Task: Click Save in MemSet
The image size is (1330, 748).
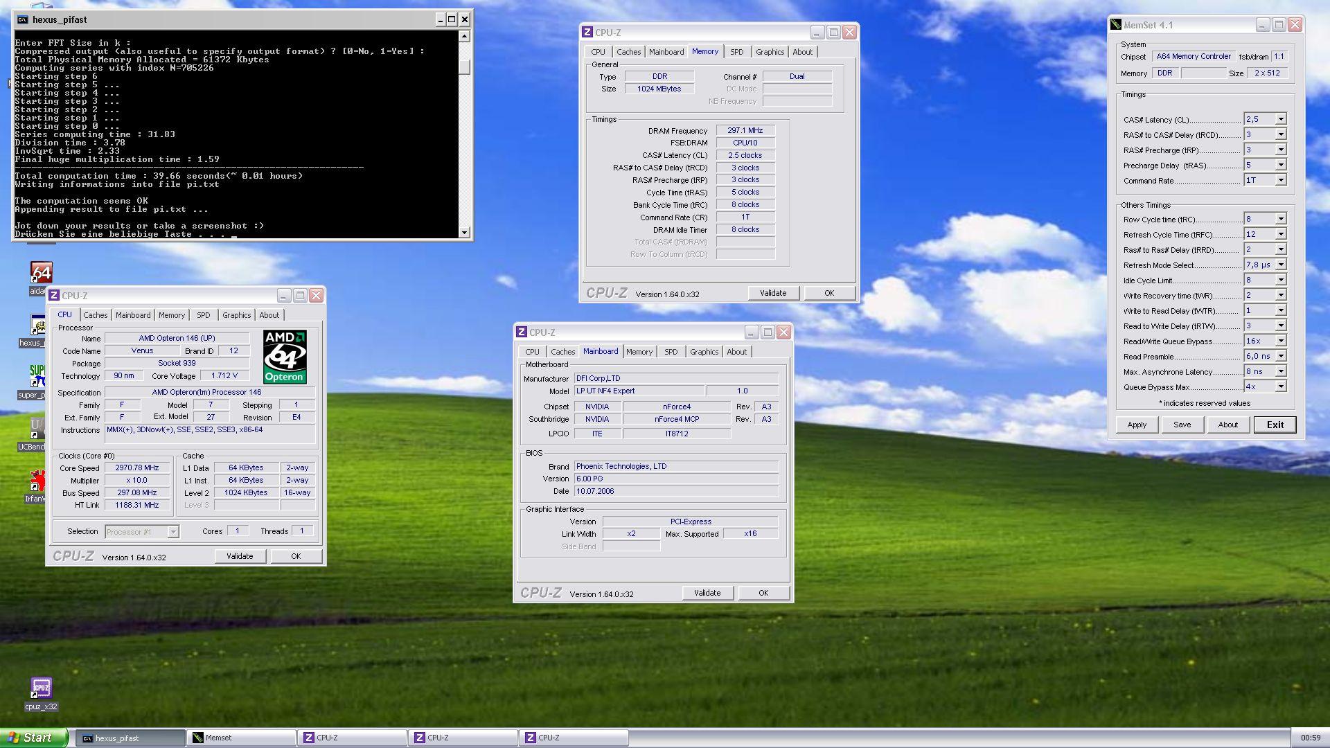Action: 1182,425
